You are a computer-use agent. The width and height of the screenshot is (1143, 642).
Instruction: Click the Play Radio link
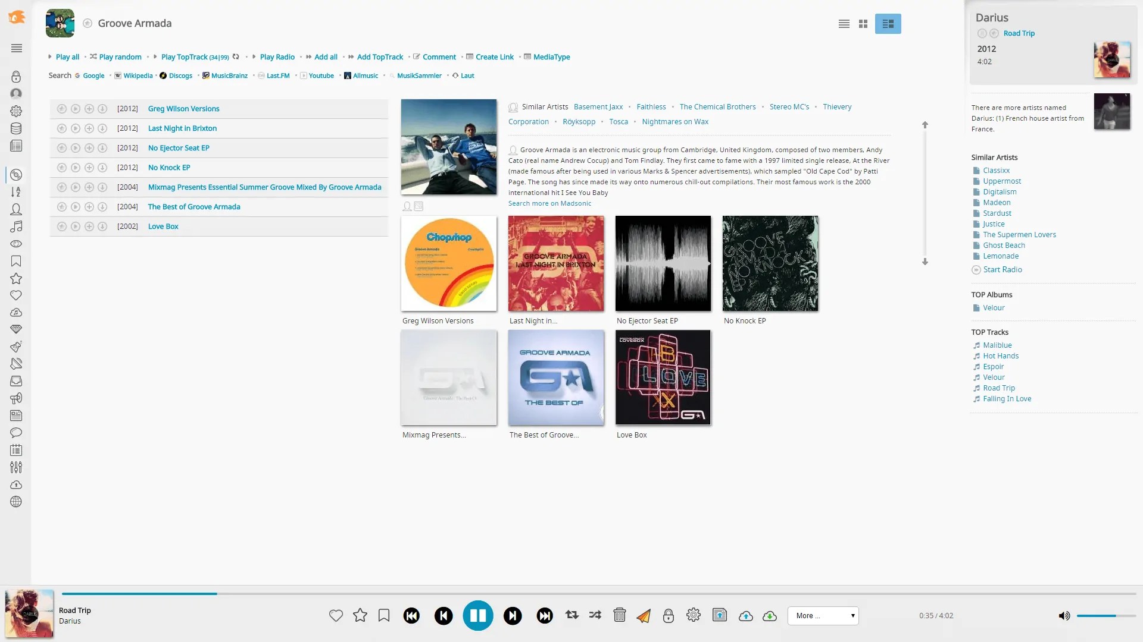pyautogui.click(x=277, y=56)
